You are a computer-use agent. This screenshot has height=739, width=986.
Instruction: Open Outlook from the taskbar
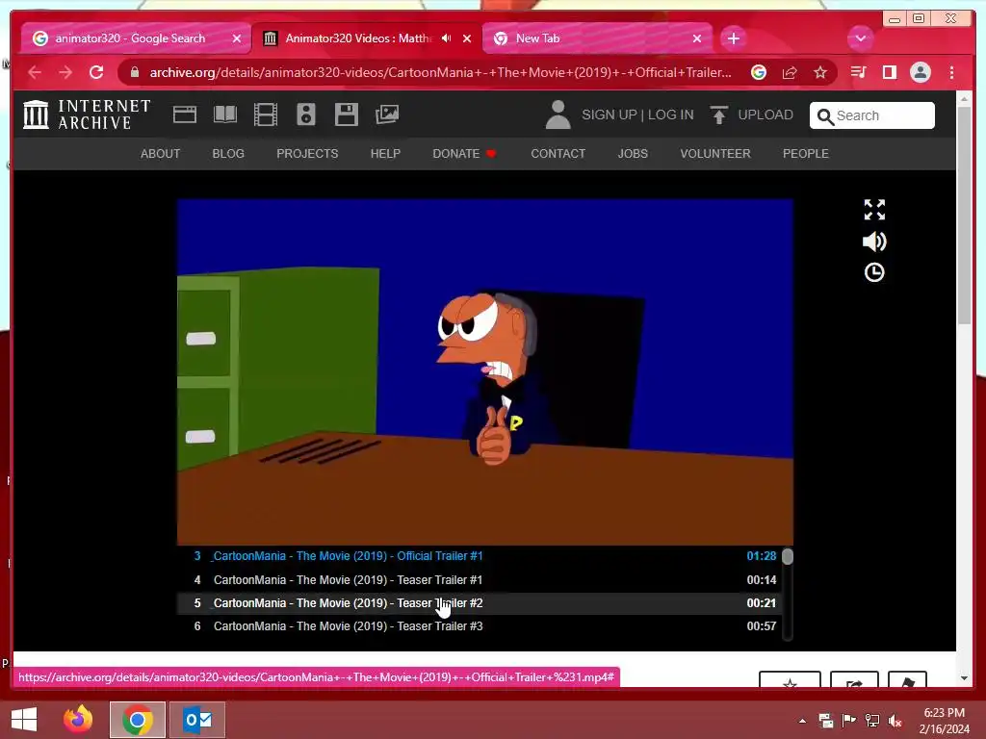coord(198,720)
